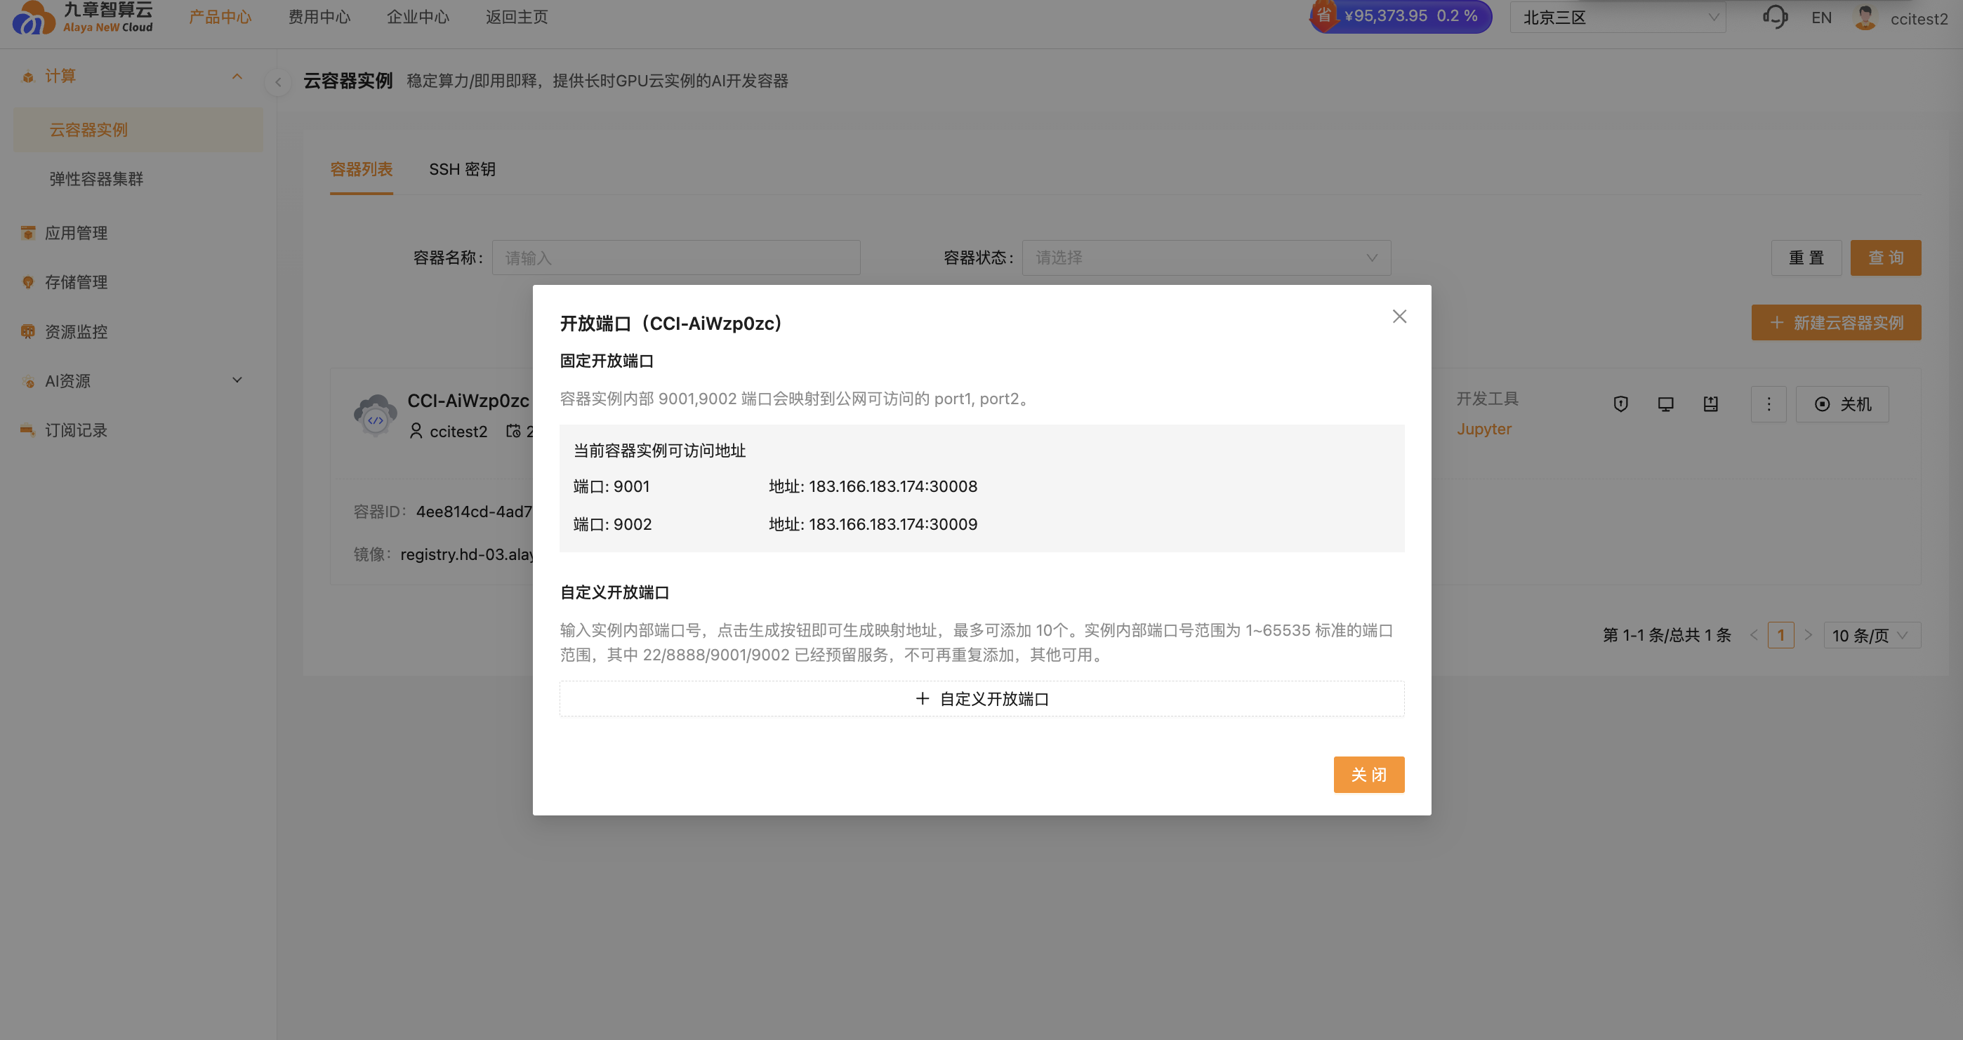Click the ccitest2 user avatar
This screenshot has width=1963, height=1040.
1865,17
